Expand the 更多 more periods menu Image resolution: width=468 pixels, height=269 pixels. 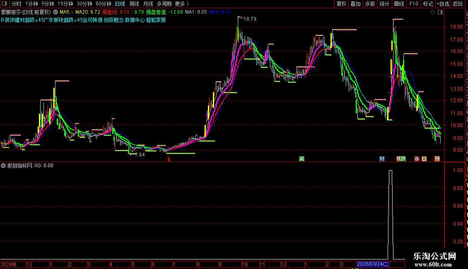[182, 4]
